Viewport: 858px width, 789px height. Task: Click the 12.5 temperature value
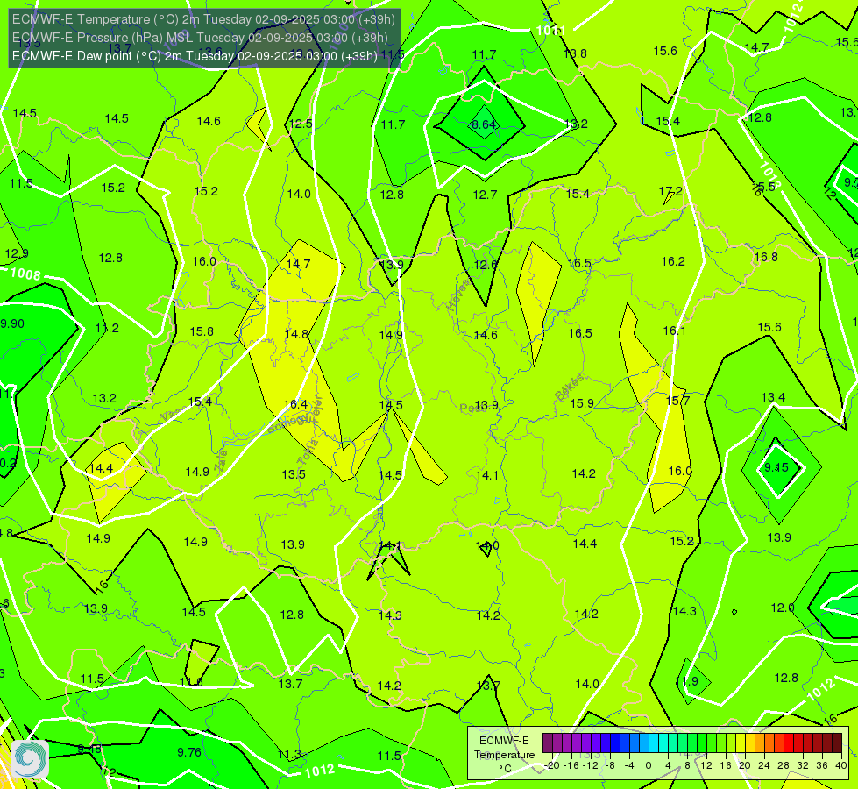[x=301, y=124]
